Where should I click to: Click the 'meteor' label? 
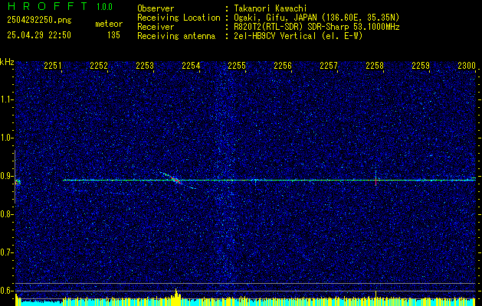pyautogui.click(x=109, y=24)
